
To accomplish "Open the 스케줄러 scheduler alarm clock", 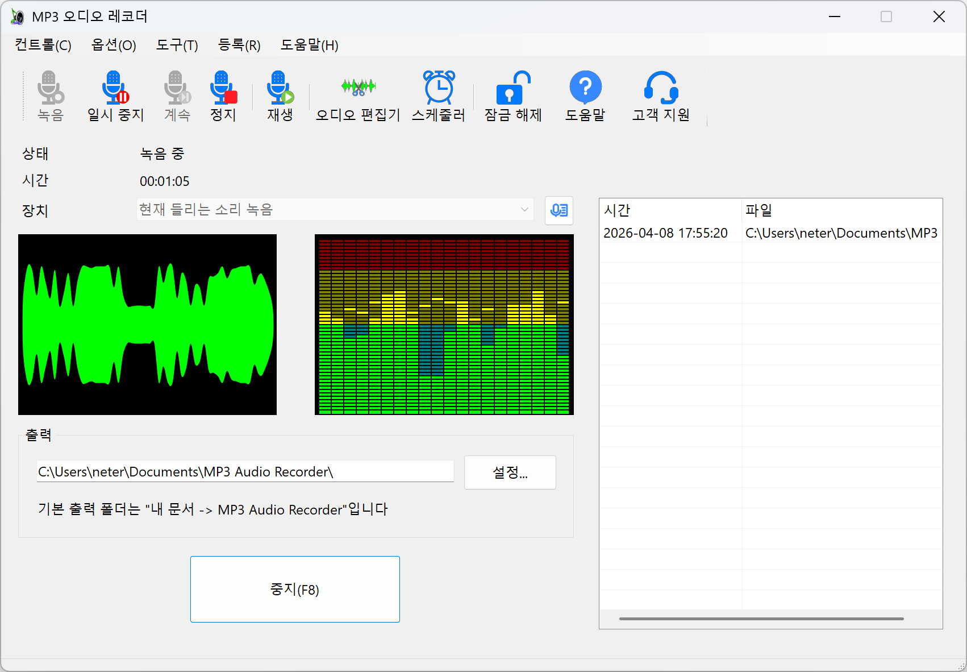I will click(439, 96).
